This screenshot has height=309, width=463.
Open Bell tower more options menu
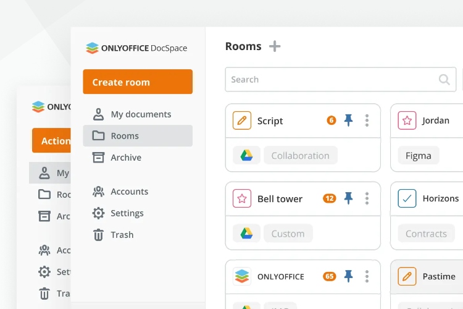367,198
